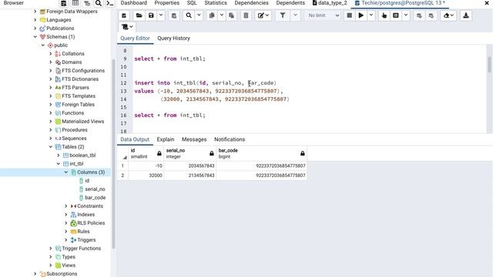493x277 pixels.
Task: Click the Explain hand icon
Action: click(x=384, y=15)
